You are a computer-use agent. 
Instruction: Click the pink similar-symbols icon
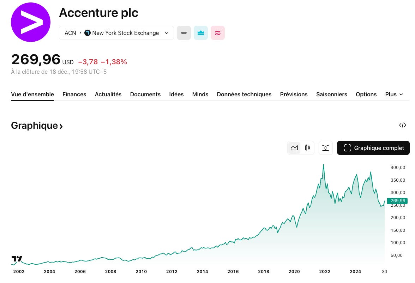[x=217, y=33]
